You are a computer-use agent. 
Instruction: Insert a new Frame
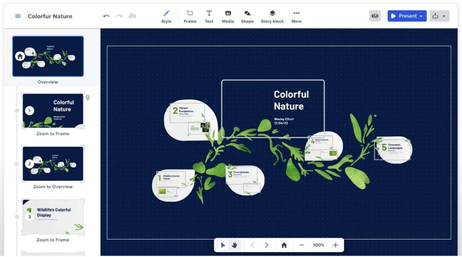(190, 17)
